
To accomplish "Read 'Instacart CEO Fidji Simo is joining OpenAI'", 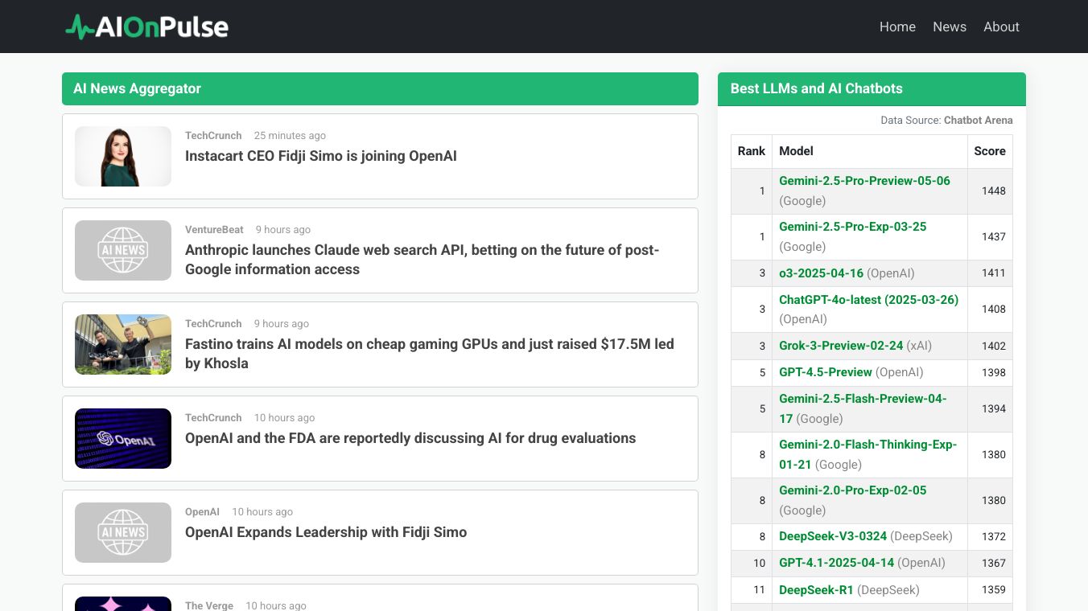I will coord(321,156).
